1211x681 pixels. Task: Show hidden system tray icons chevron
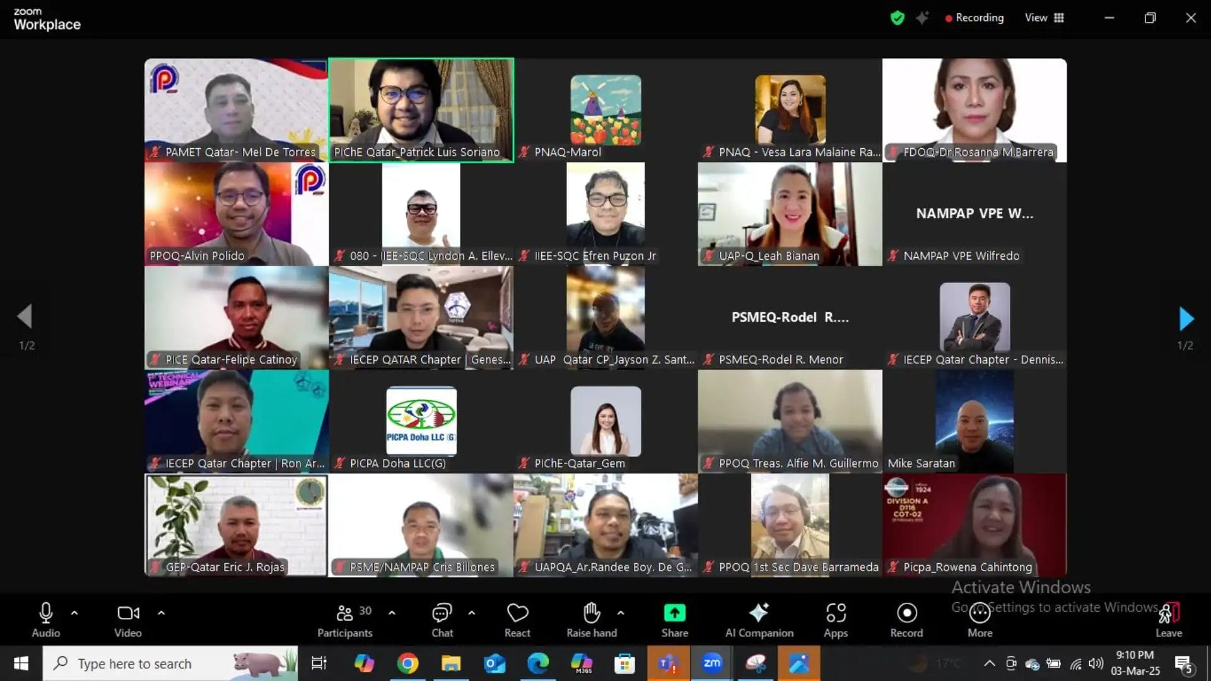point(990,663)
